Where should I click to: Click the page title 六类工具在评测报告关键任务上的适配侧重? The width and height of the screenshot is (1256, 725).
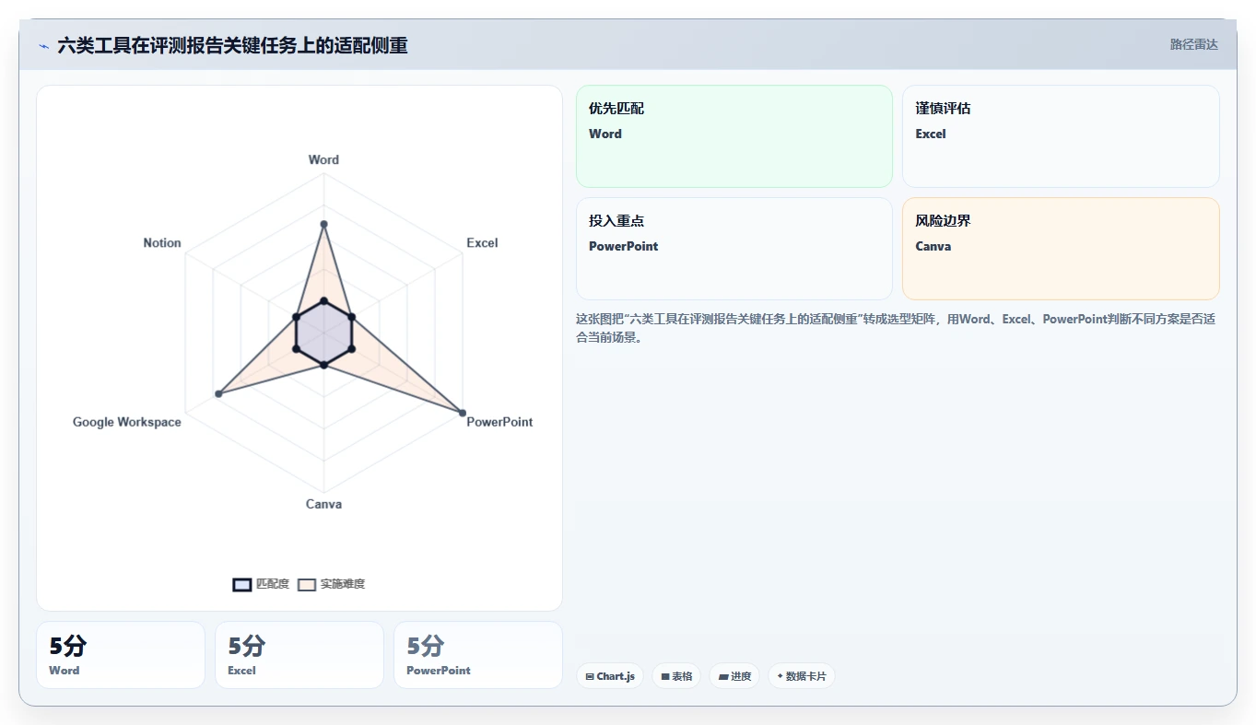pyautogui.click(x=232, y=45)
